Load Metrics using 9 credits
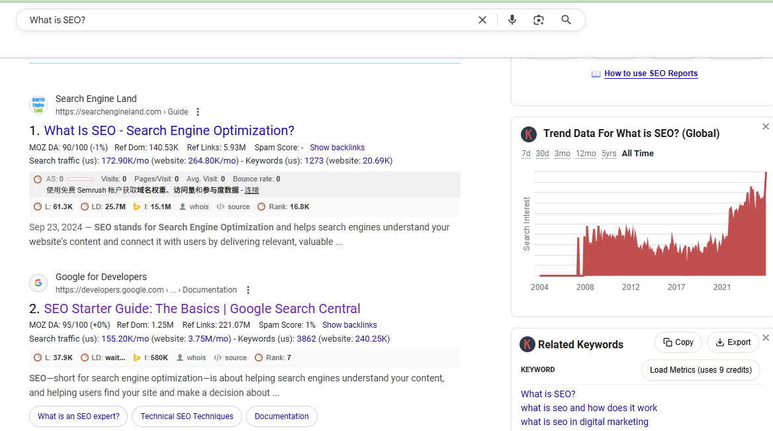Screen dimensions: 773x431 click(x=700, y=370)
